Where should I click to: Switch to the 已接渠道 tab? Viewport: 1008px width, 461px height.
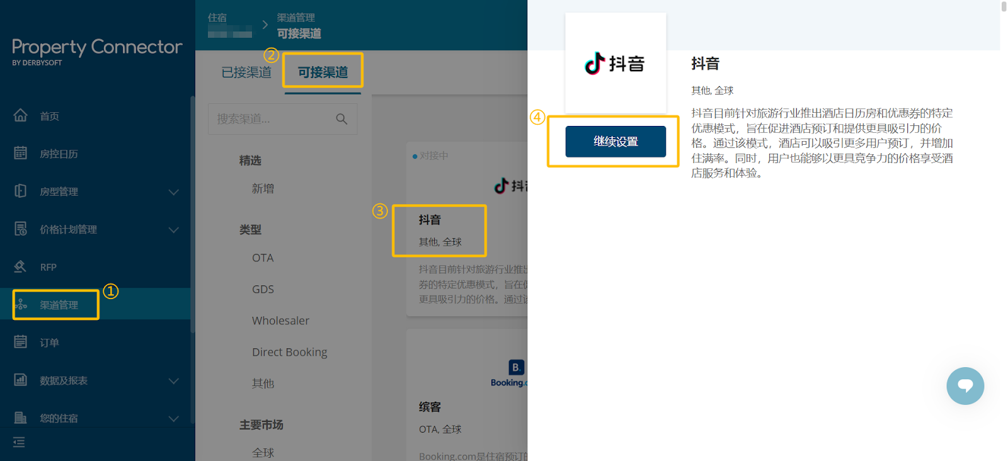pos(246,72)
